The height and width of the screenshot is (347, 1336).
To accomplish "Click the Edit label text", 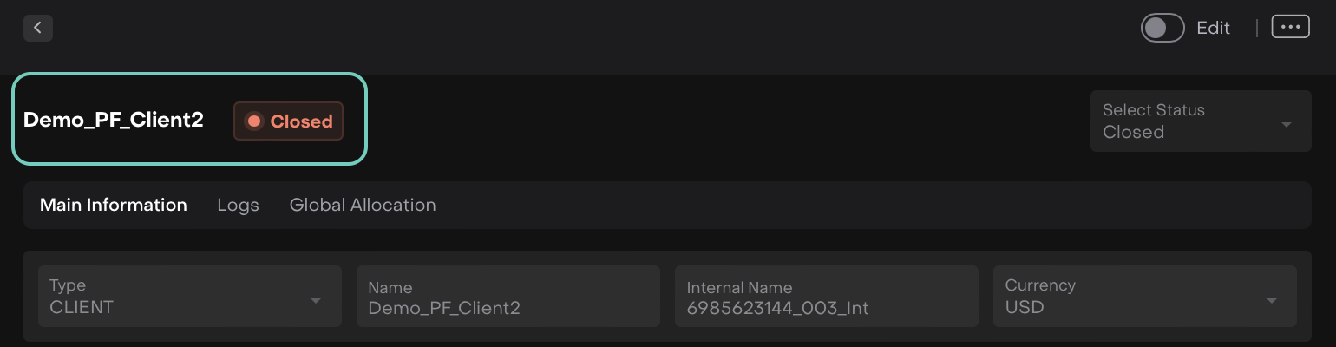I will (1213, 28).
